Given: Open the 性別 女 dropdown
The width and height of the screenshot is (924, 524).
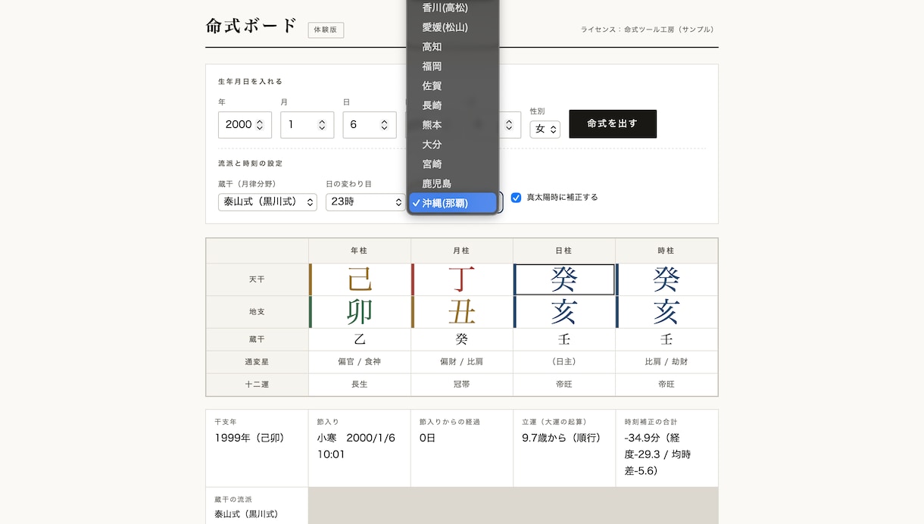Looking at the screenshot, I should [x=545, y=129].
